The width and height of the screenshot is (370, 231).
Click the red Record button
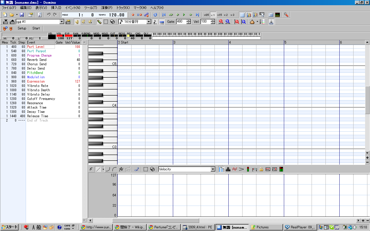(133, 15)
